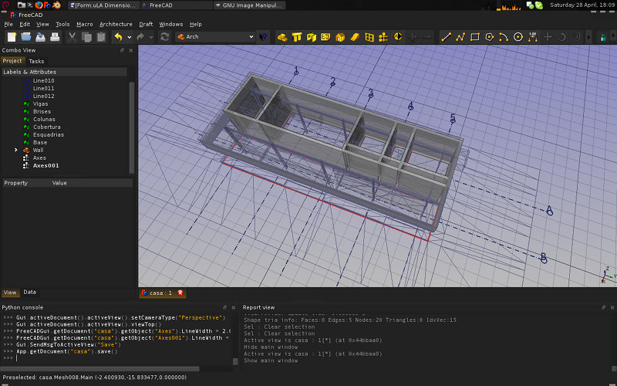Select the Draft Rectangle tool
This screenshot has height=386, width=617.
(x=475, y=37)
